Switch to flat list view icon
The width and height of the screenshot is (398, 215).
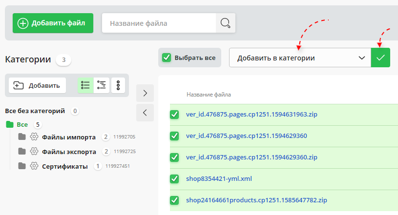click(x=85, y=85)
